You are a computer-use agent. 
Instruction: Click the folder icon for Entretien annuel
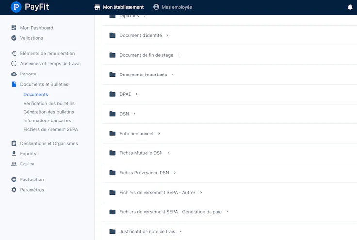[113, 133]
